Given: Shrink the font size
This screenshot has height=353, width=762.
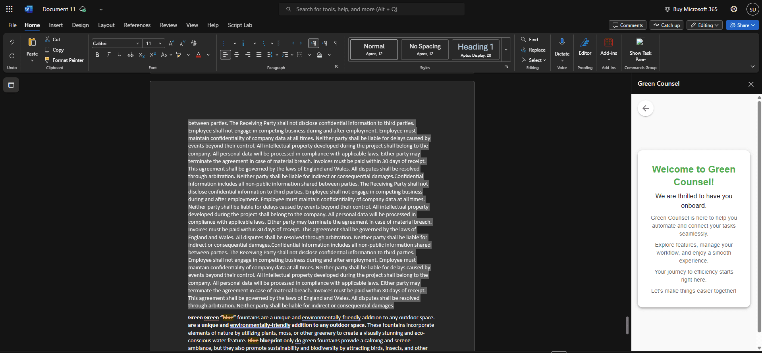Looking at the screenshot, I should [x=182, y=43].
